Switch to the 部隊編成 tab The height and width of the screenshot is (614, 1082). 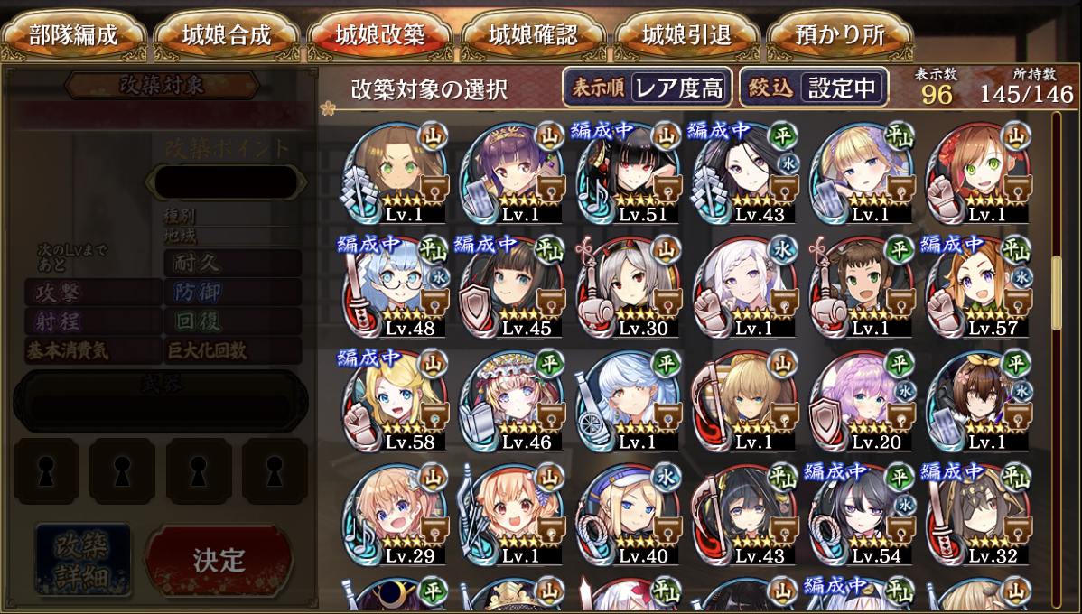point(74,36)
